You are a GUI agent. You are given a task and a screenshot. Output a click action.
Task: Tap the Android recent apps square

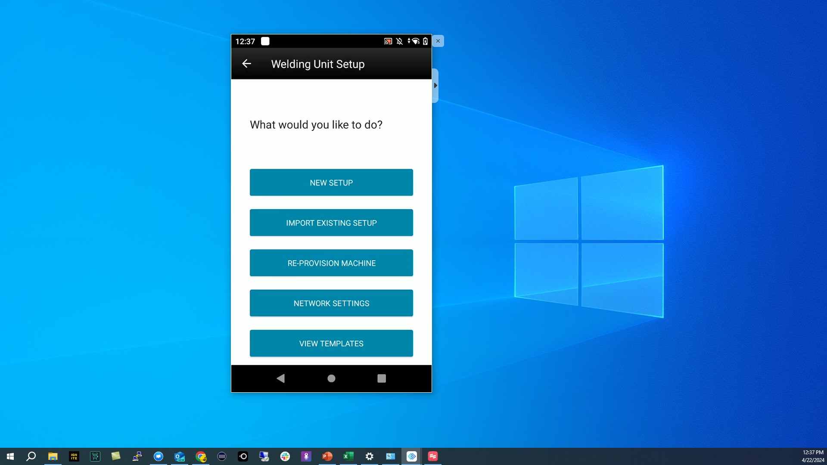[382, 378]
